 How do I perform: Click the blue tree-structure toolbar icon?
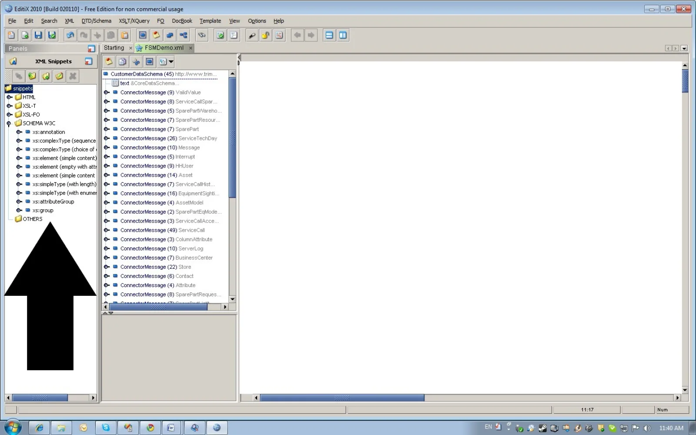(184, 35)
